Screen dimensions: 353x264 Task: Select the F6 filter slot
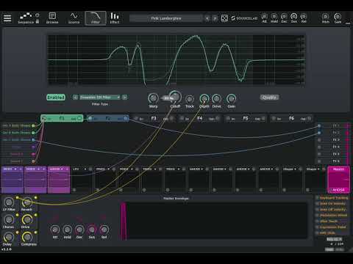pyautogui.click(x=291, y=119)
